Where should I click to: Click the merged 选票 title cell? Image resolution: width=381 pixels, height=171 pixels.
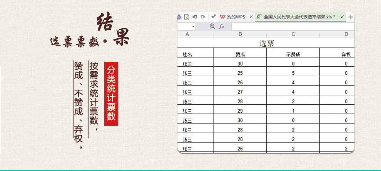tap(266, 43)
